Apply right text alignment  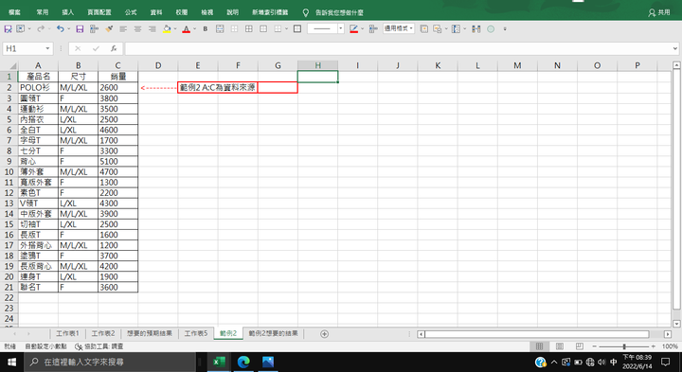[x=153, y=28]
